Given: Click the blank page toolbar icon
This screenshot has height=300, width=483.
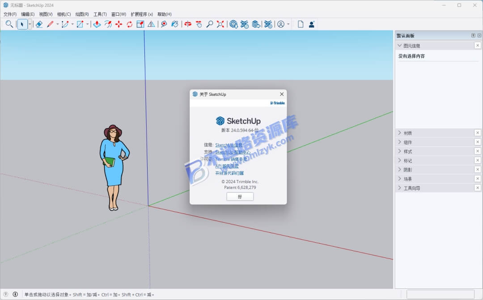Looking at the screenshot, I should click(x=301, y=24).
